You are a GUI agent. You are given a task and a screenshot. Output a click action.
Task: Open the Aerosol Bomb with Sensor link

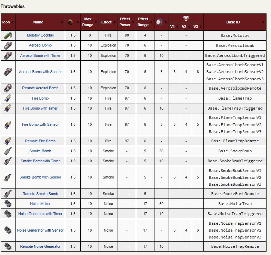pyautogui.click(x=40, y=72)
